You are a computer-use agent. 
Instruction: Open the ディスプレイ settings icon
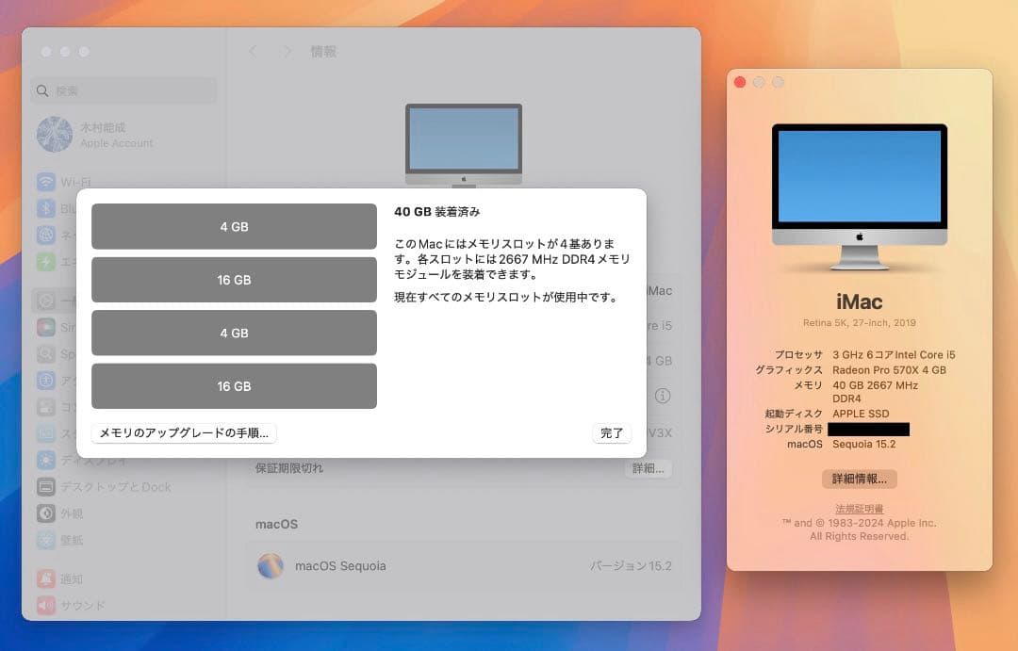pos(45,461)
